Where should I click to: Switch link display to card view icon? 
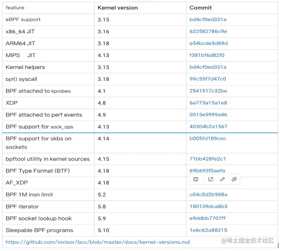pyautogui.click(x=195, y=179)
